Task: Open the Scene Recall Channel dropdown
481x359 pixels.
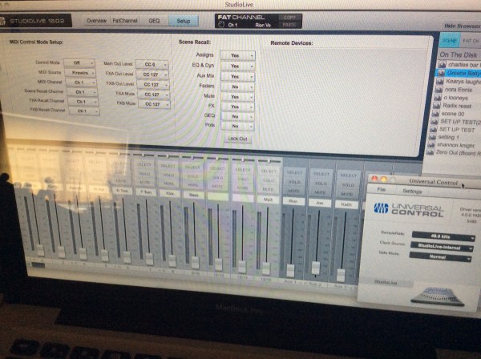Action: click(x=83, y=92)
